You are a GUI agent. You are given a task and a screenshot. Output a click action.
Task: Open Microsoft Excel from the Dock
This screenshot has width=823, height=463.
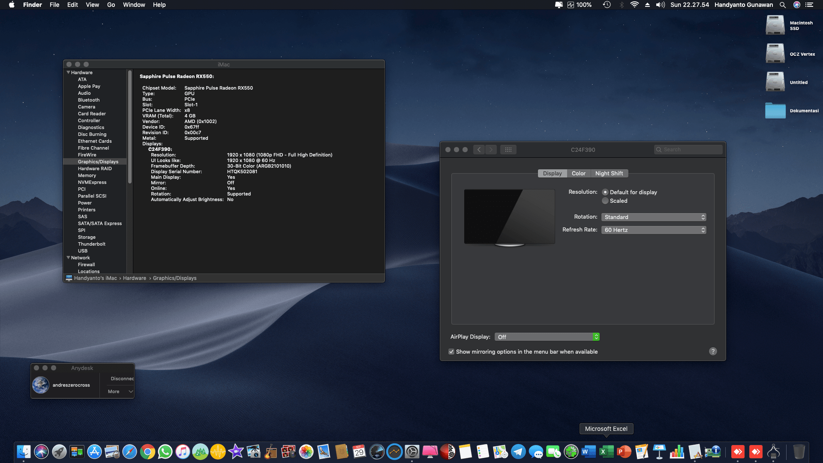tap(606, 451)
